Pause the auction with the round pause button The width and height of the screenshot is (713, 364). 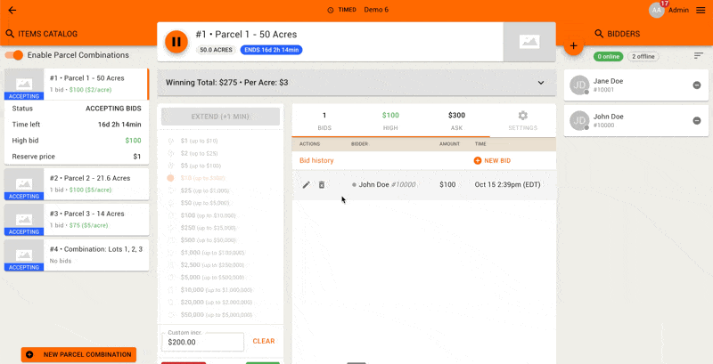click(176, 42)
